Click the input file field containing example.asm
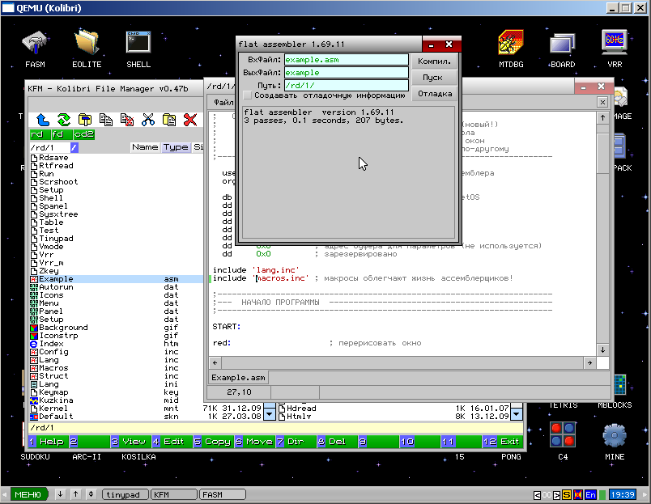Screen dimensions: 651x504 tap(346, 60)
